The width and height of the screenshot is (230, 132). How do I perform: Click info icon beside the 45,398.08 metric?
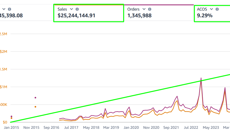(10, 9)
